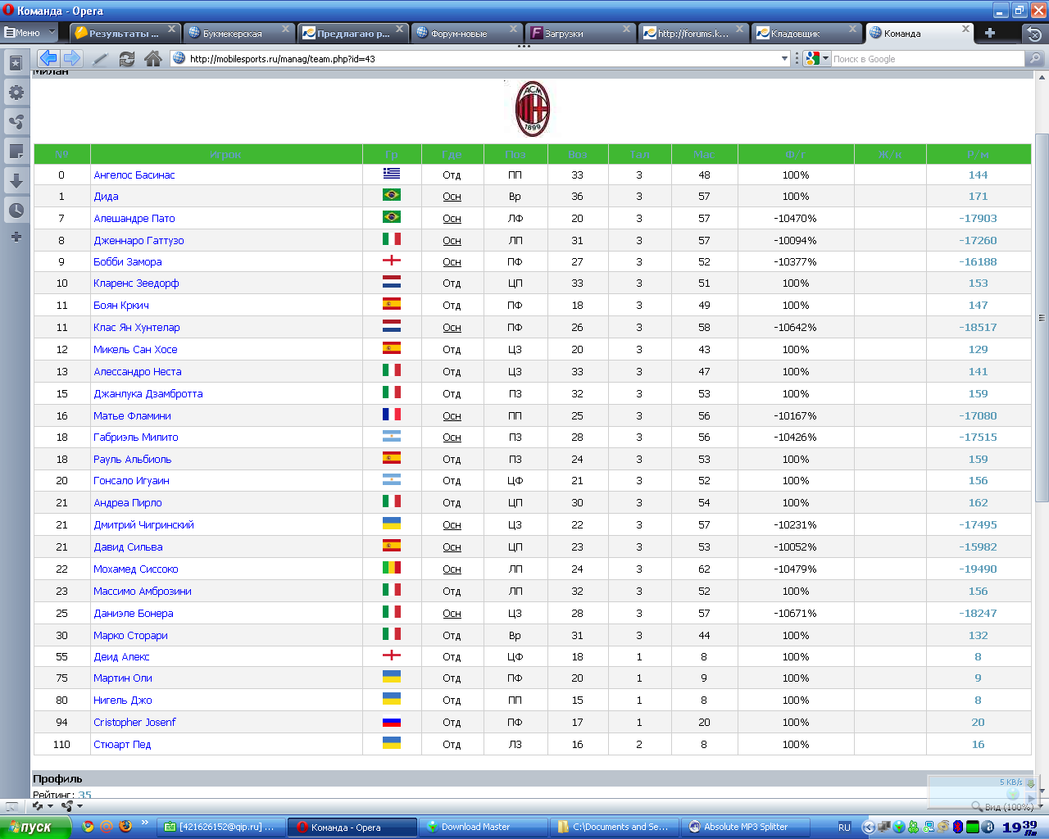Switch to the Загрузки tab
The image size is (1049, 839).
click(x=579, y=34)
